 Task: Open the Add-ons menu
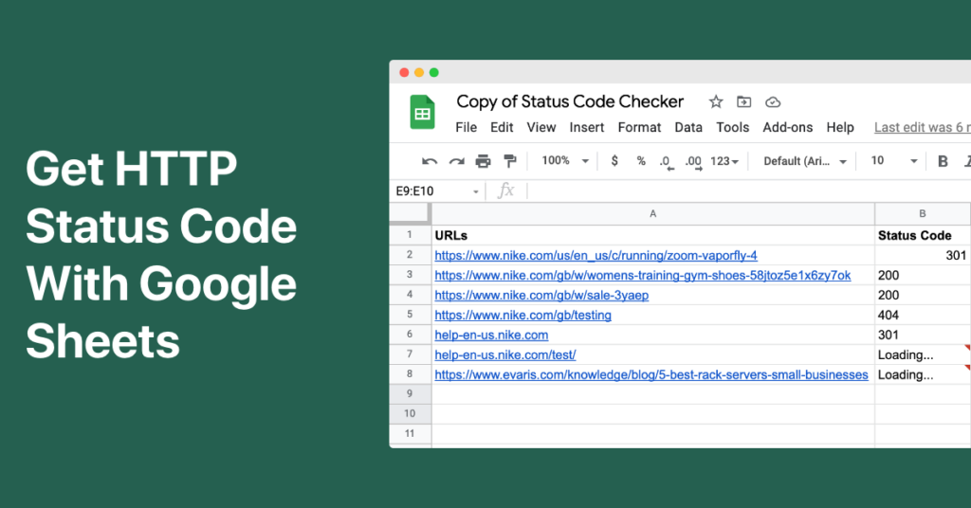point(788,127)
